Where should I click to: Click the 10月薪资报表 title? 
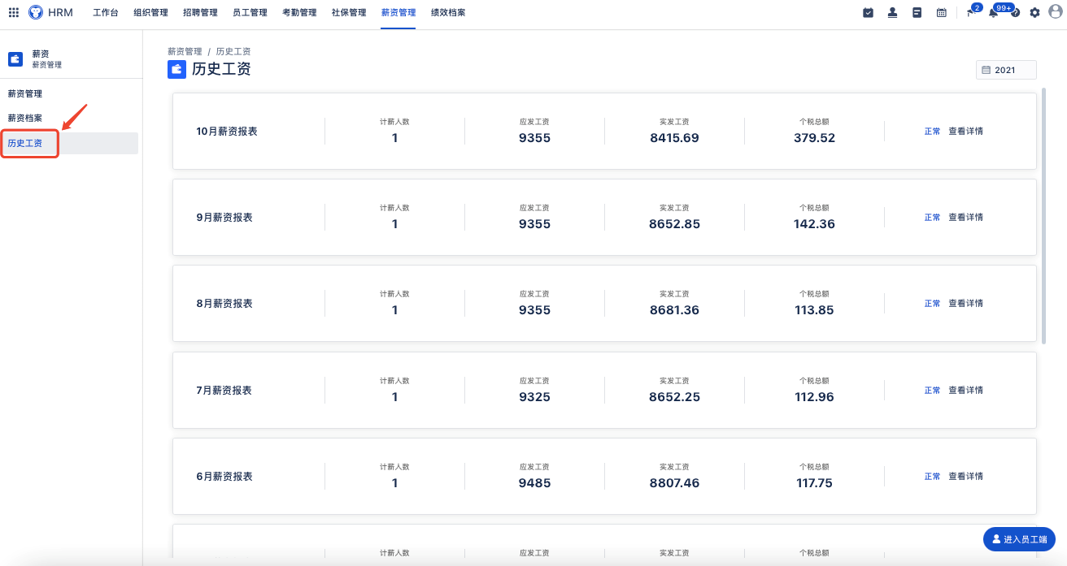[227, 131]
